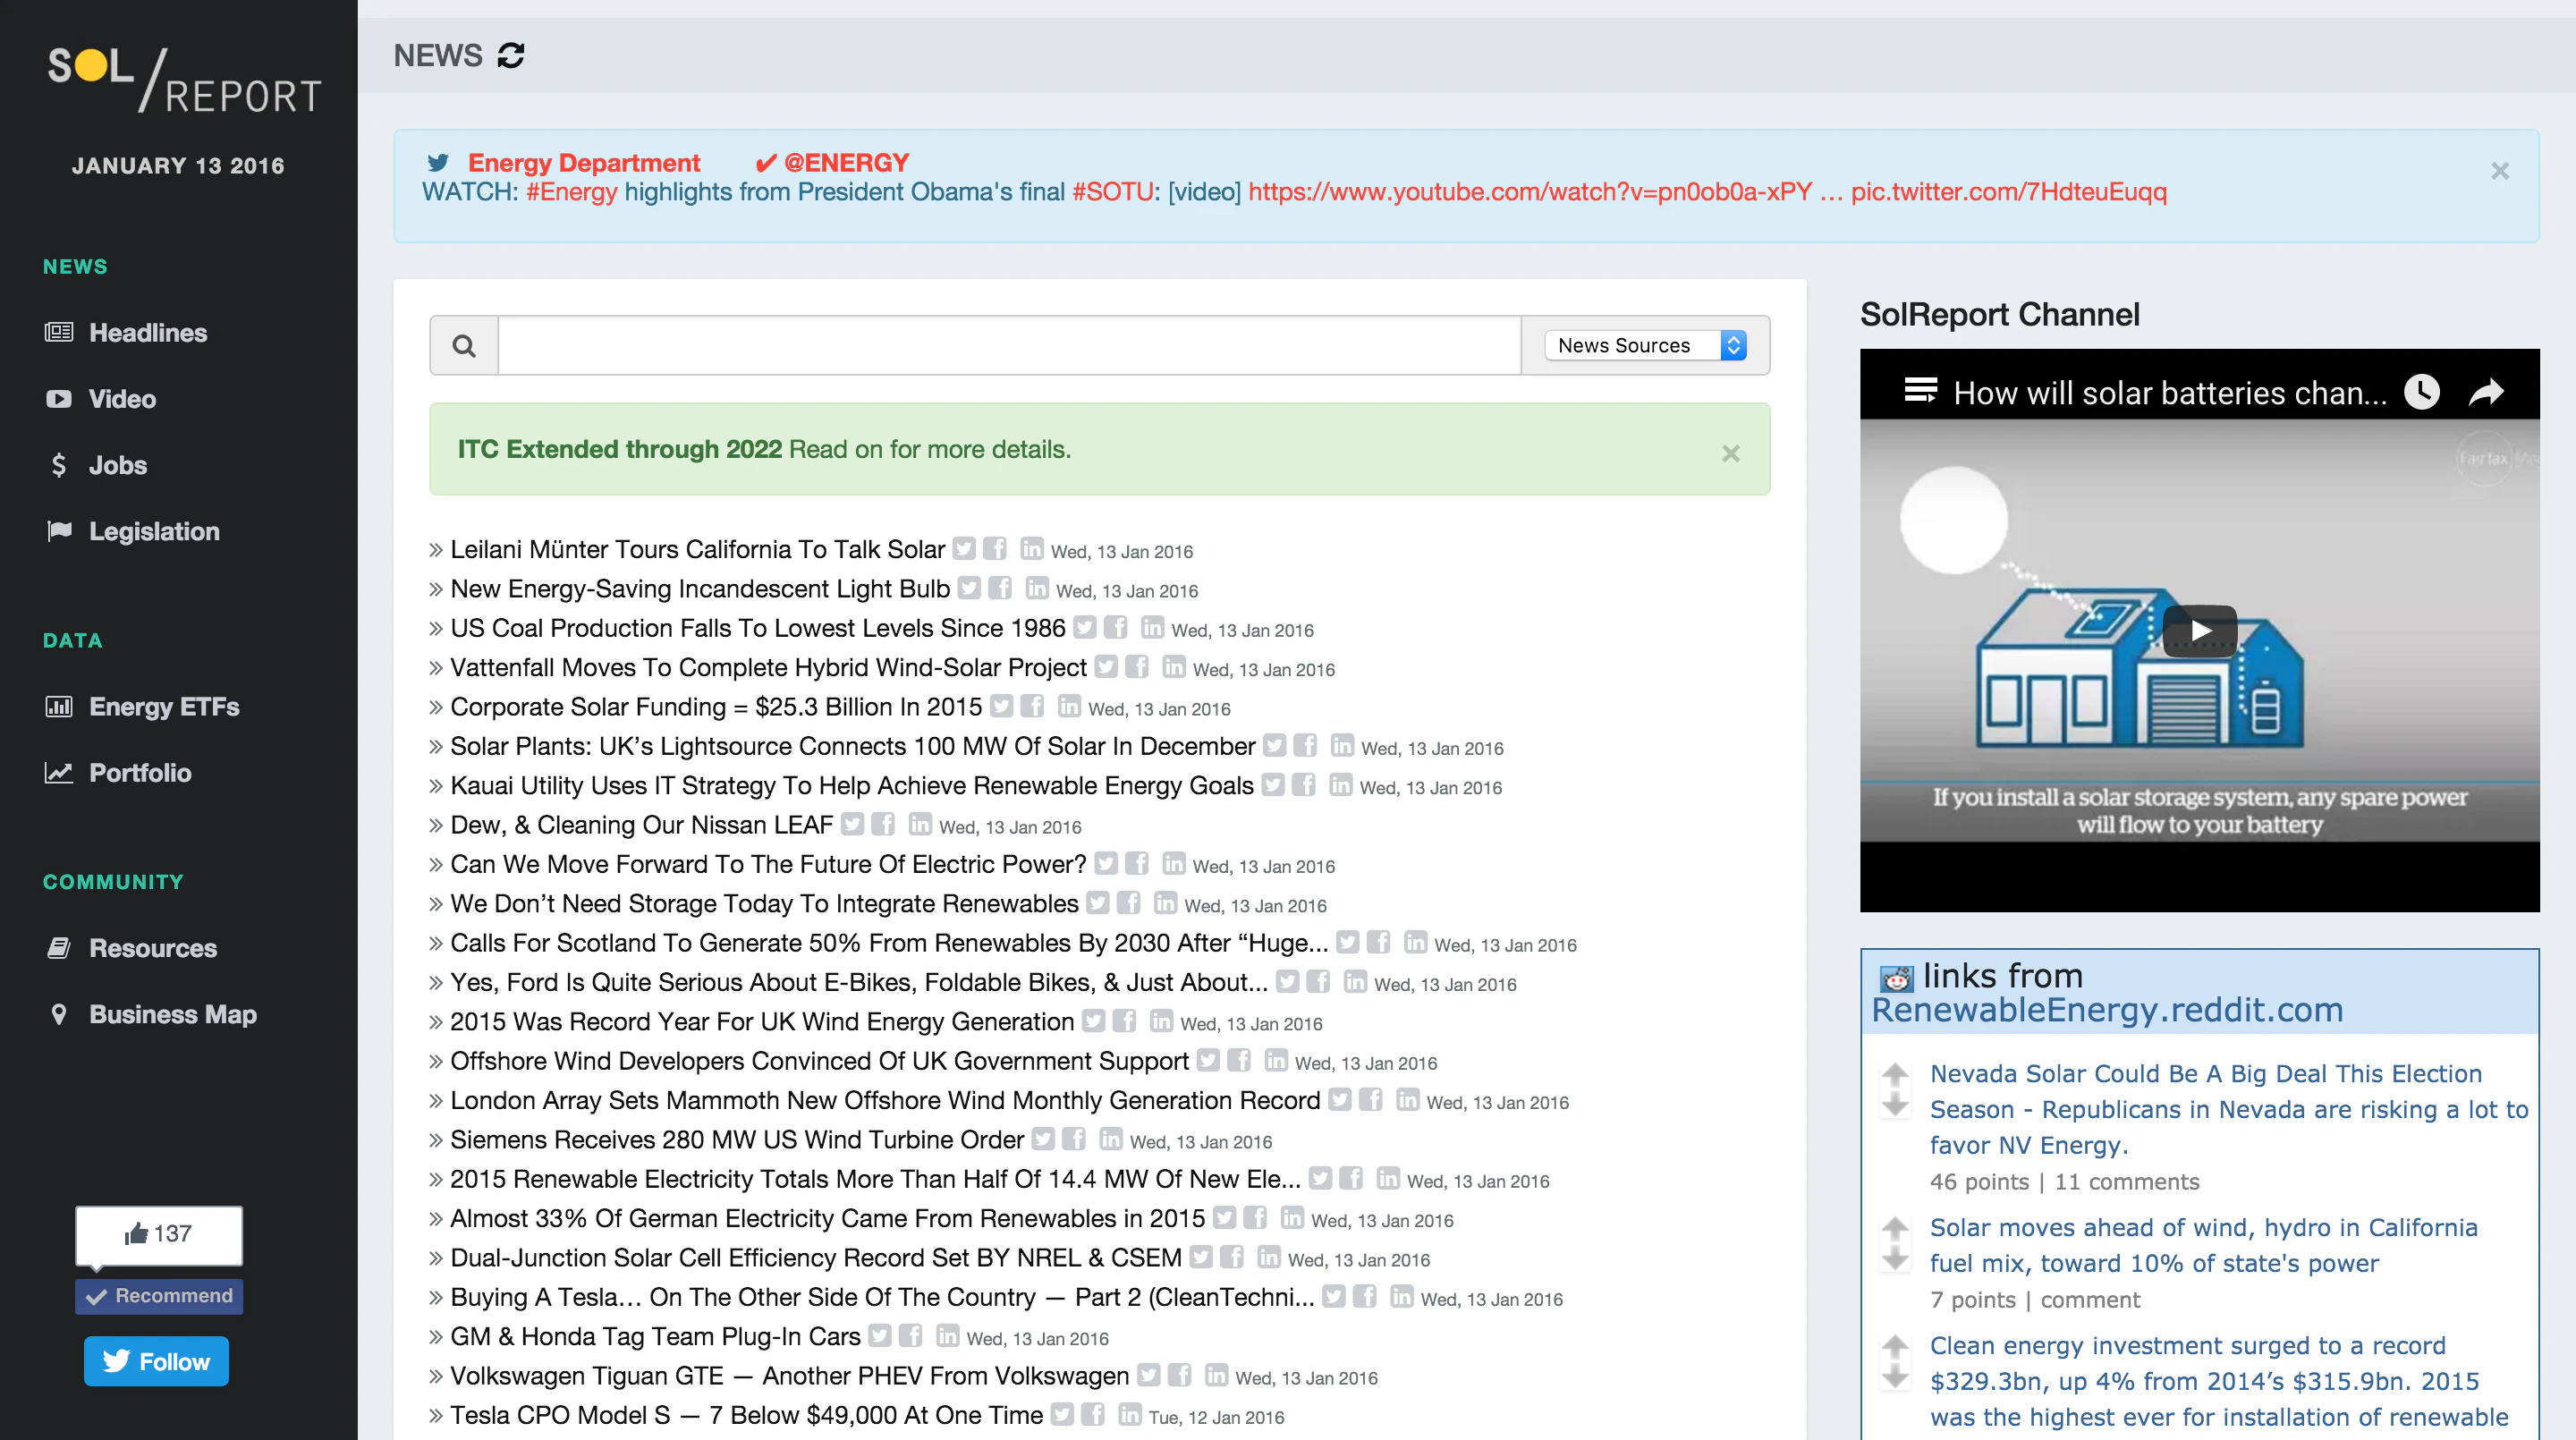This screenshot has height=1440, width=2576.
Task: Click the refresh icon next to NEWS
Action: tap(511, 55)
